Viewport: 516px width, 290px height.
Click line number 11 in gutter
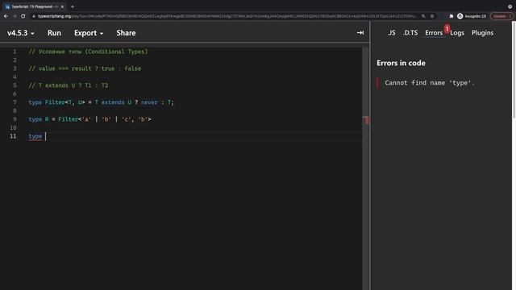13,136
